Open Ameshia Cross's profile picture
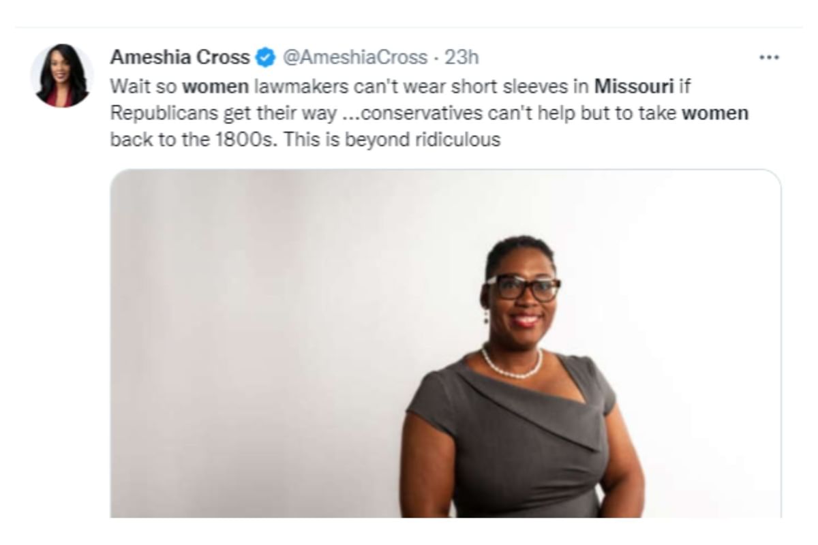Image resolution: width=818 pixels, height=545 pixels. tap(62, 76)
